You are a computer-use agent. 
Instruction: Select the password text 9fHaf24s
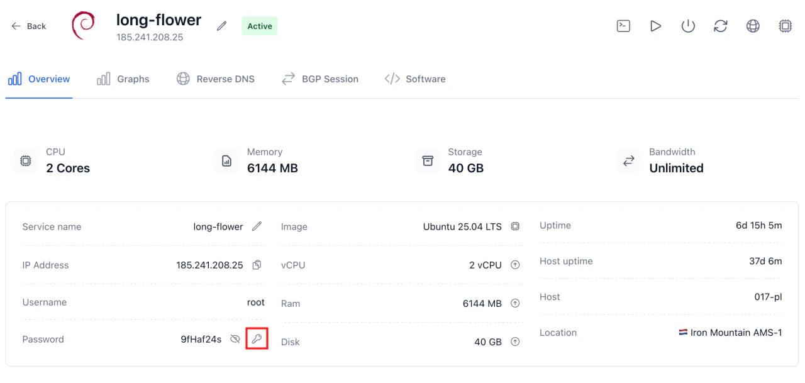coord(201,339)
